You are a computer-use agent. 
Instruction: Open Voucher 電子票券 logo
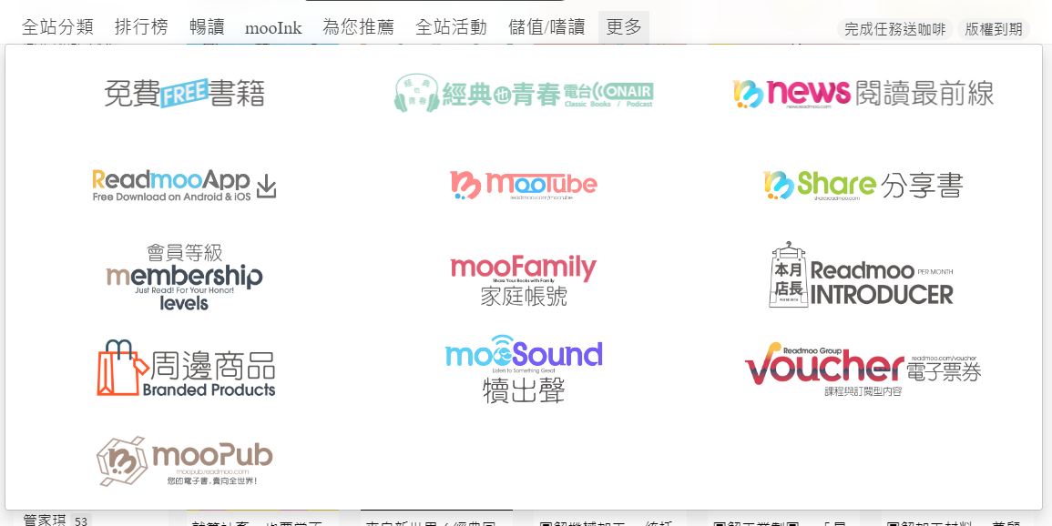tap(863, 369)
